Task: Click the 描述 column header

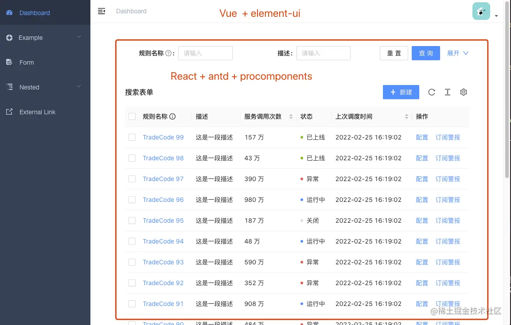Action: 202,116
